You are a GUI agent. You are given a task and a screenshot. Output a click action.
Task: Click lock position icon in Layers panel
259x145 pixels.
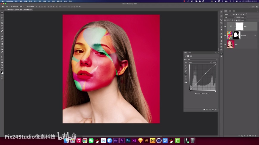point(232,20)
